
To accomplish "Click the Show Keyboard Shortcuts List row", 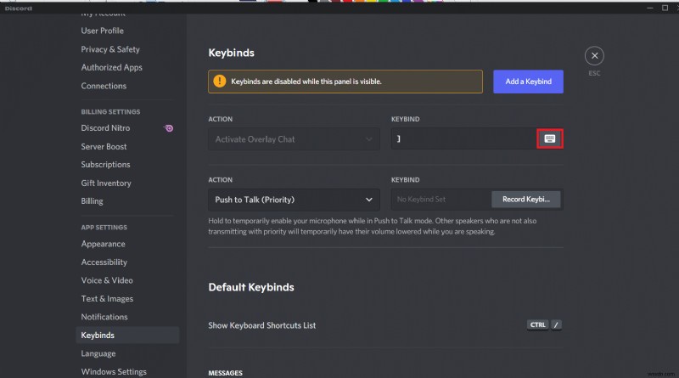I will click(262, 325).
